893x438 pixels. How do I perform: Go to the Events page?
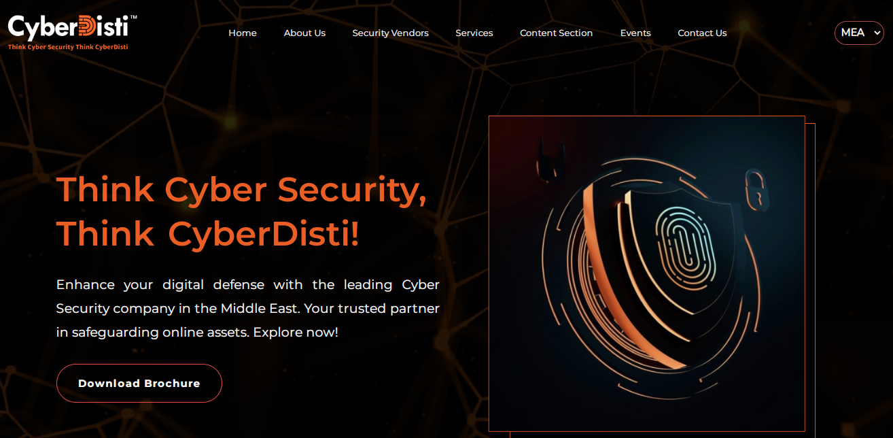635,33
